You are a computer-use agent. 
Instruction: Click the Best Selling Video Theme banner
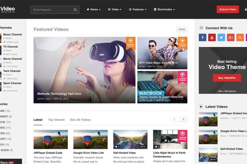click(x=223, y=70)
